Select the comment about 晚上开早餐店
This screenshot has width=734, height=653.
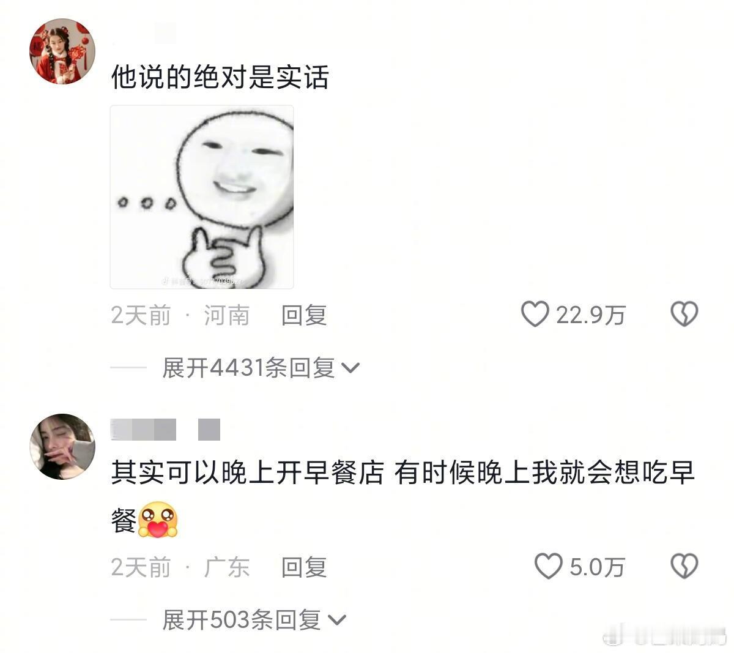tap(402, 496)
